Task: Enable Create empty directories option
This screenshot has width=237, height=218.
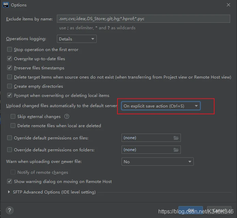Action: [10, 86]
